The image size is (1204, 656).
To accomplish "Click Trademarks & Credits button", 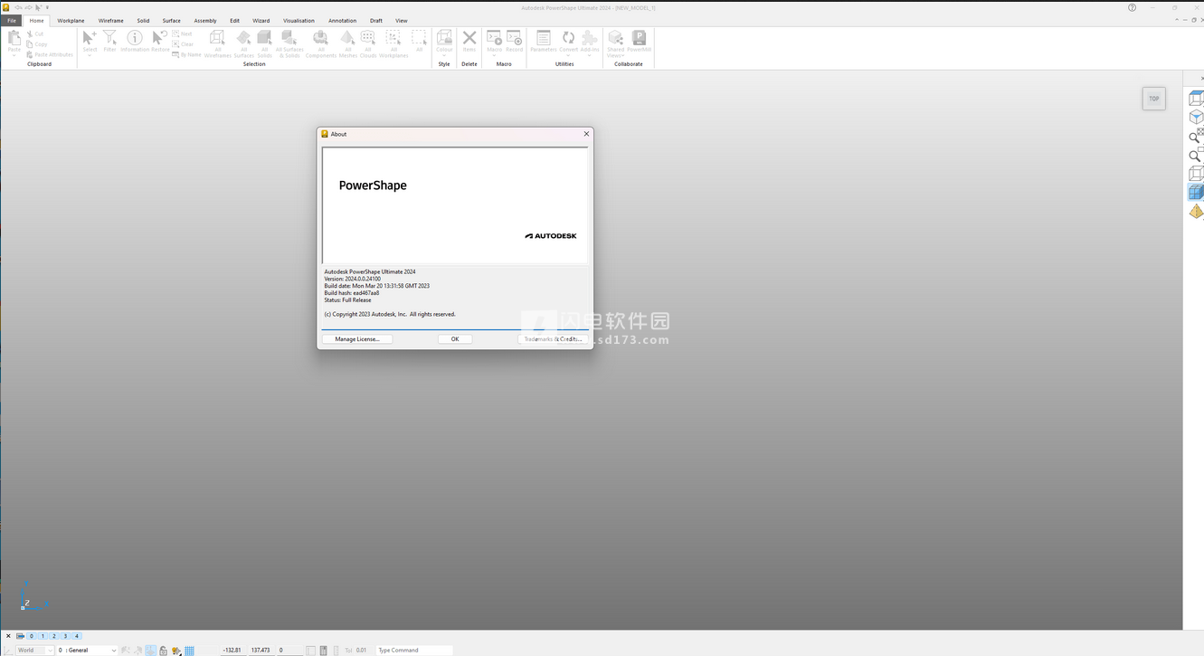I will 553,339.
